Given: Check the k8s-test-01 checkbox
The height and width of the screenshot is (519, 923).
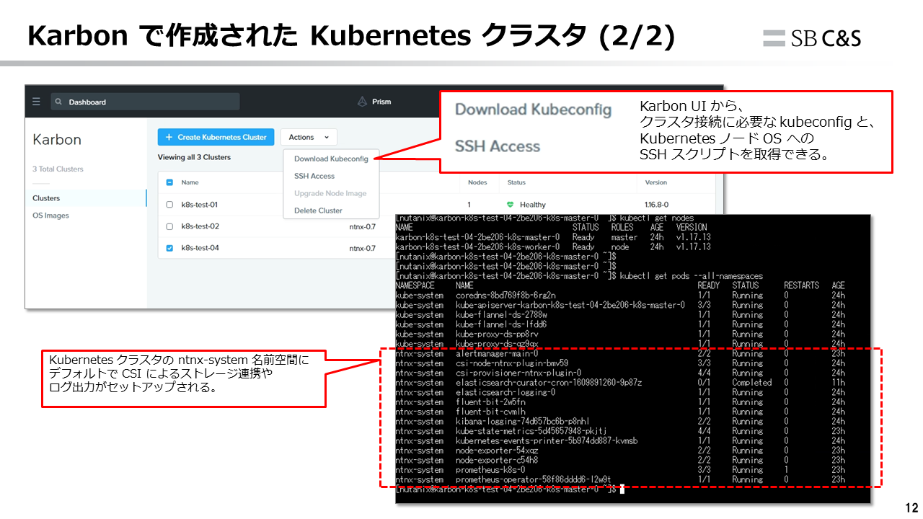Looking at the screenshot, I should click(x=169, y=205).
